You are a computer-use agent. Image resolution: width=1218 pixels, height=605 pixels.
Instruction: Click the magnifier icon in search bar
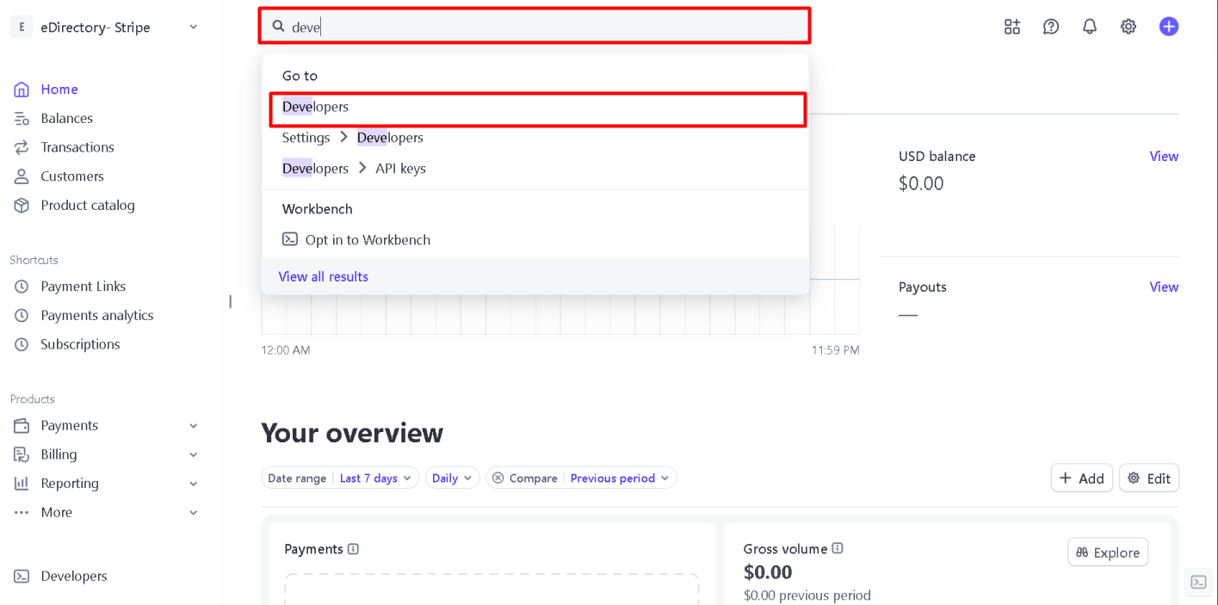pyautogui.click(x=278, y=27)
